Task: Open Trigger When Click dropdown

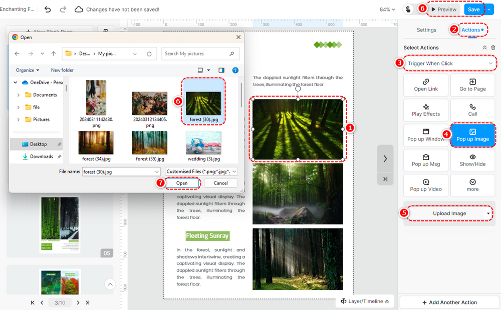Action: (450, 63)
